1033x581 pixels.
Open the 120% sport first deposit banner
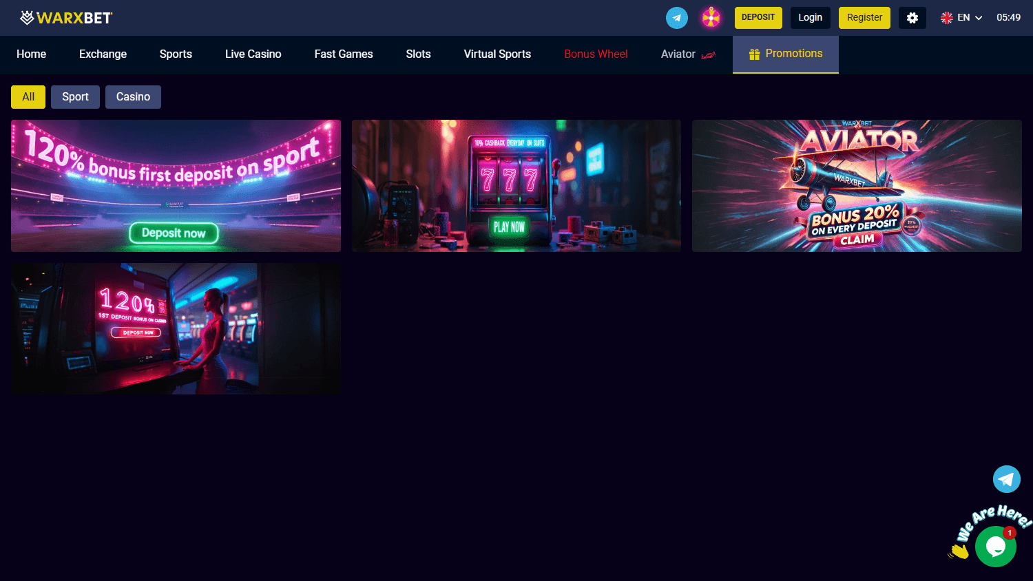[176, 186]
